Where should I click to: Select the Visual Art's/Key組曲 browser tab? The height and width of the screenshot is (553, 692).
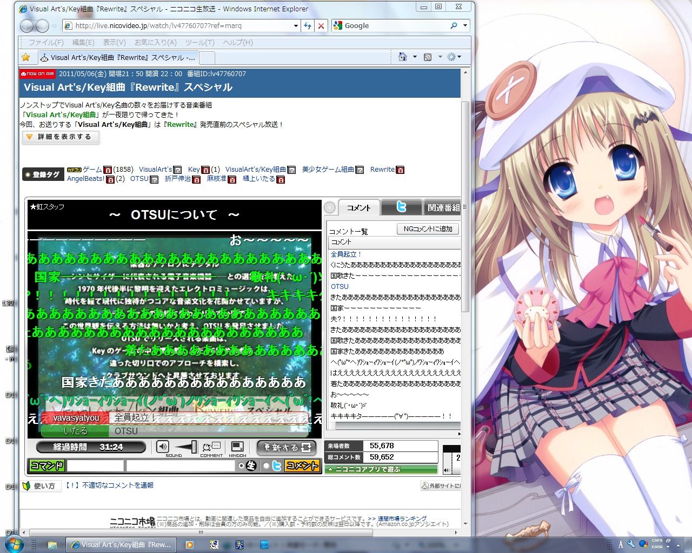(118, 57)
